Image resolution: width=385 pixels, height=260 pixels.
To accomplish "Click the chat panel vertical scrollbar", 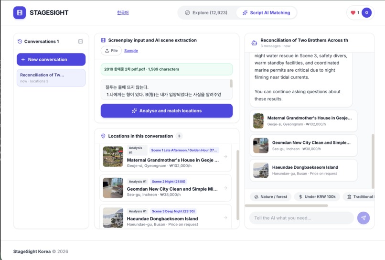I will tap(373, 161).
